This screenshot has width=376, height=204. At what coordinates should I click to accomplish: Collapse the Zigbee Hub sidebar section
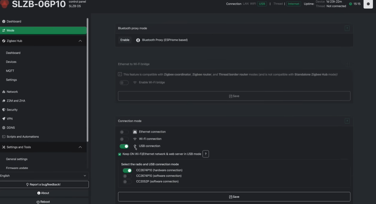click(x=80, y=41)
